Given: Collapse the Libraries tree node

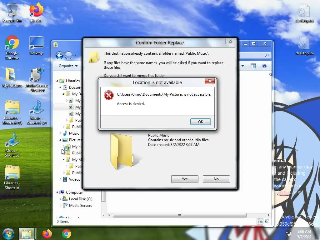Looking at the screenshot, I should (57, 81).
